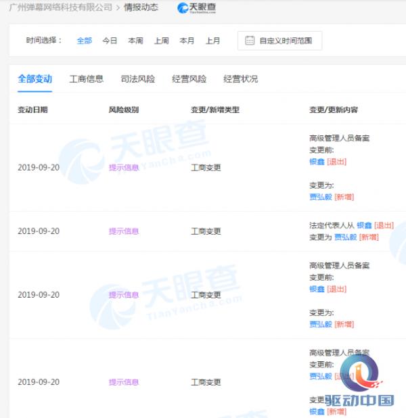Screen dimensions: 406x418
Task: Open 贾弘毅 [新增] link in third row
Action: (332, 324)
